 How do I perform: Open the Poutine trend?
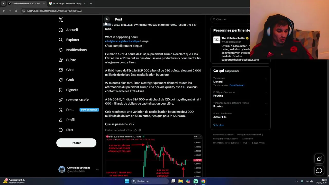(x=218, y=96)
